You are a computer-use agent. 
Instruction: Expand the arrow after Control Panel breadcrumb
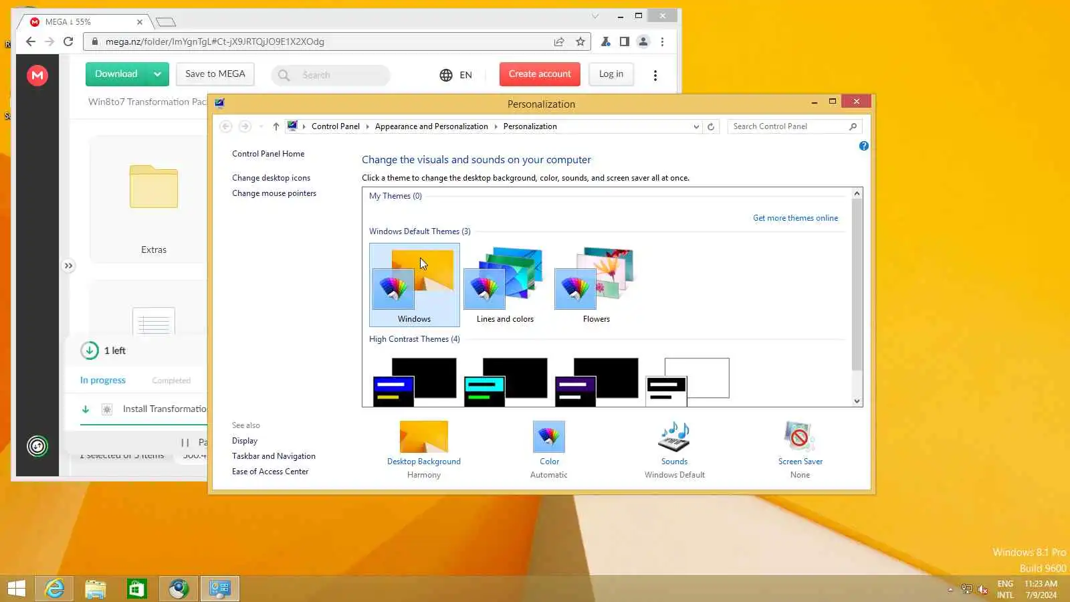coord(367,126)
